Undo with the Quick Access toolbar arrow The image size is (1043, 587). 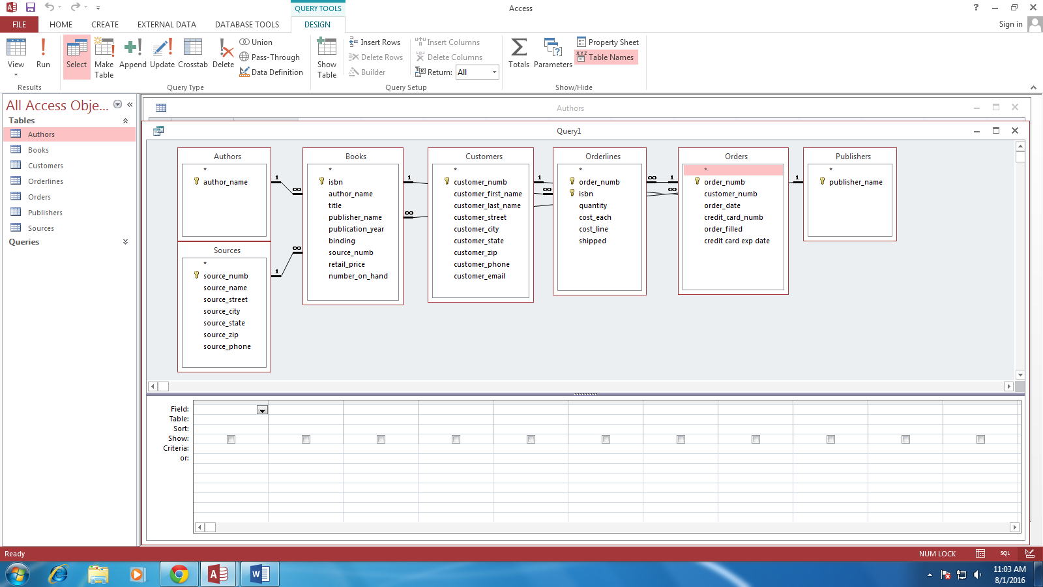(50, 7)
